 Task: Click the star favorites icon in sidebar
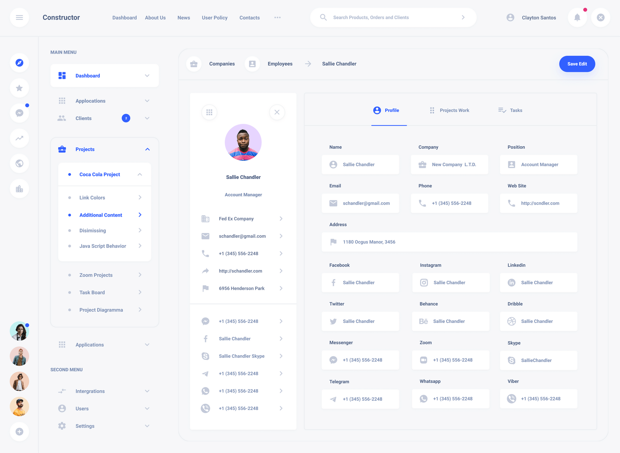[19, 88]
